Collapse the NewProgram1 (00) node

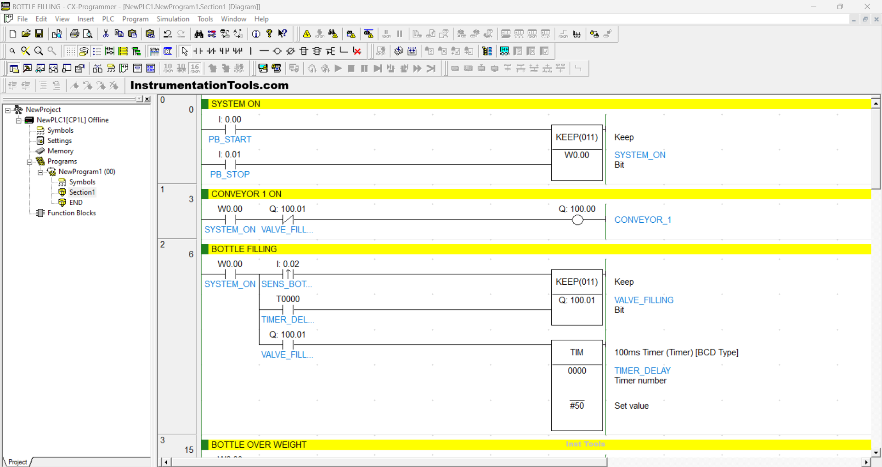click(40, 172)
